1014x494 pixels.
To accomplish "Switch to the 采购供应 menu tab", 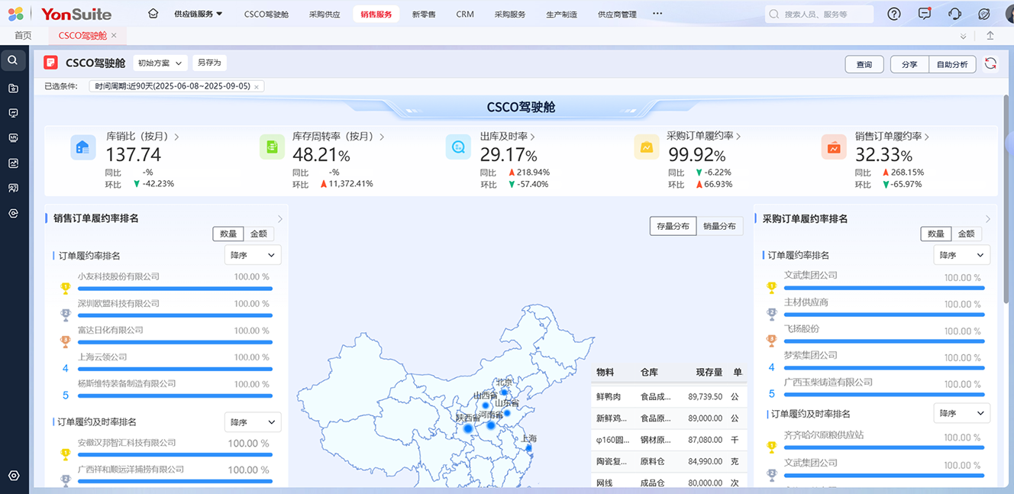I will pyautogui.click(x=325, y=15).
